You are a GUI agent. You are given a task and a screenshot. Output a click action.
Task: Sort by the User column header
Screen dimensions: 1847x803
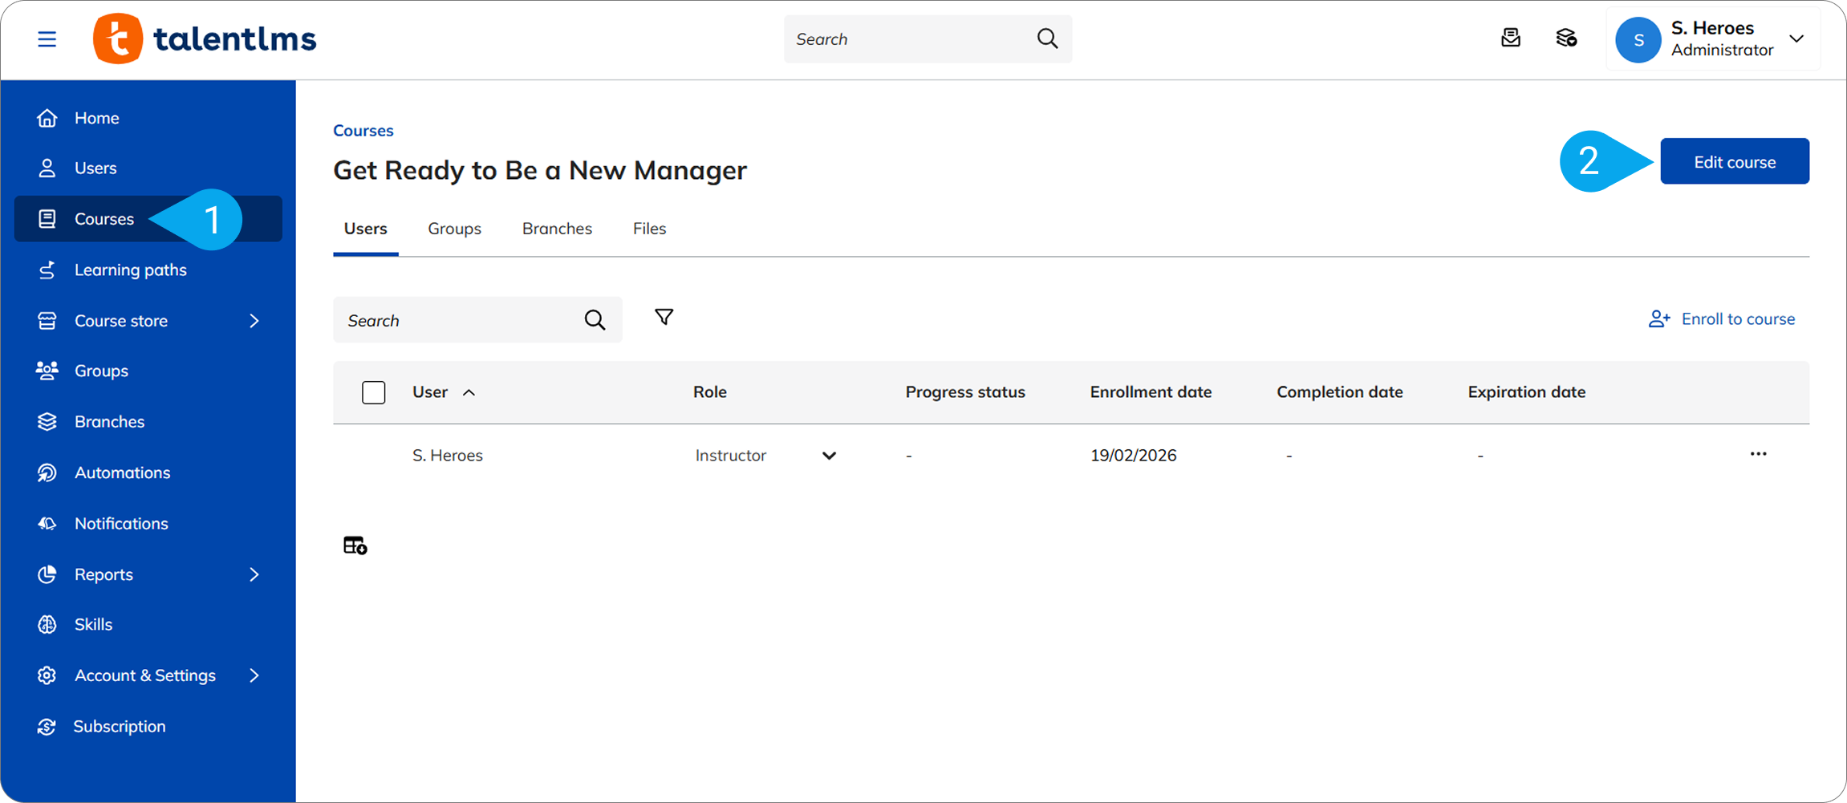(431, 392)
